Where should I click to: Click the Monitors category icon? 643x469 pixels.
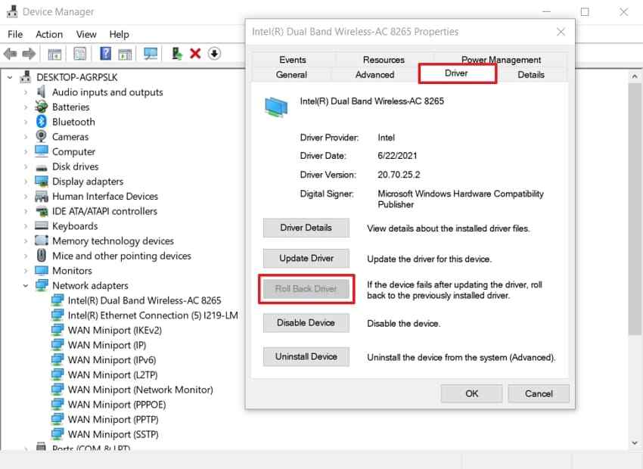(42, 271)
